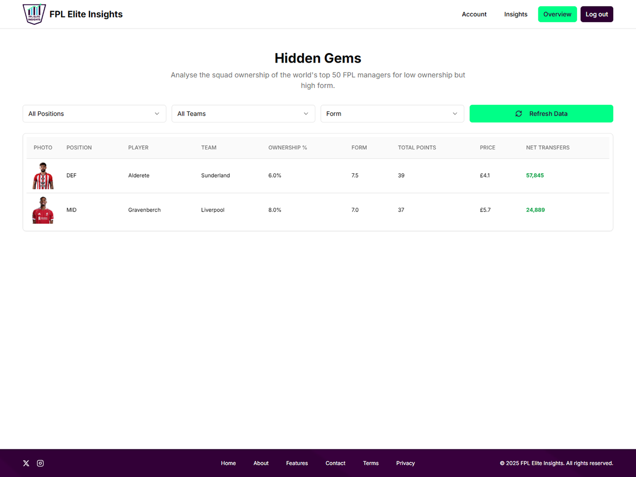Click the Log out button

tap(597, 14)
